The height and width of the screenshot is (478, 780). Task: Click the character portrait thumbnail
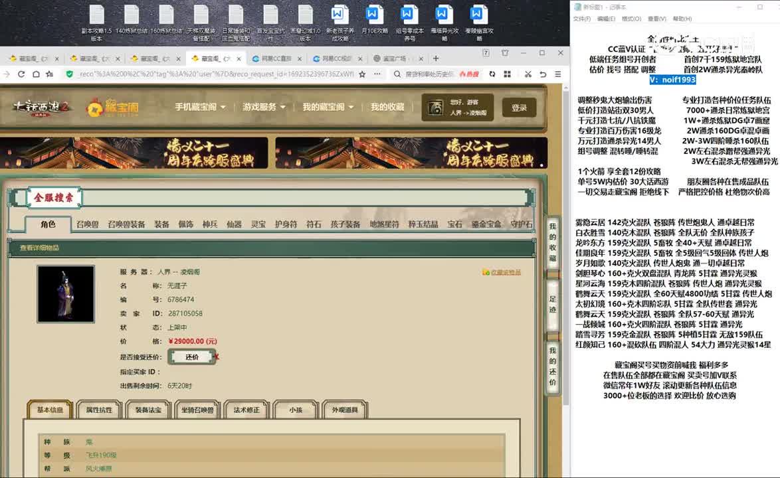pyautogui.click(x=66, y=294)
